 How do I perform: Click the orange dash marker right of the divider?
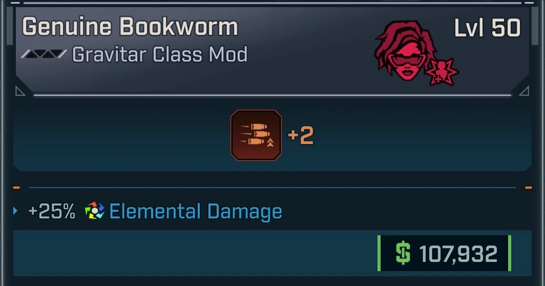(x=528, y=188)
